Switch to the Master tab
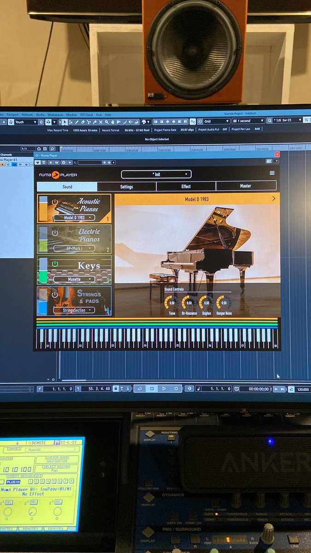The height and width of the screenshot is (553, 311). (246, 186)
